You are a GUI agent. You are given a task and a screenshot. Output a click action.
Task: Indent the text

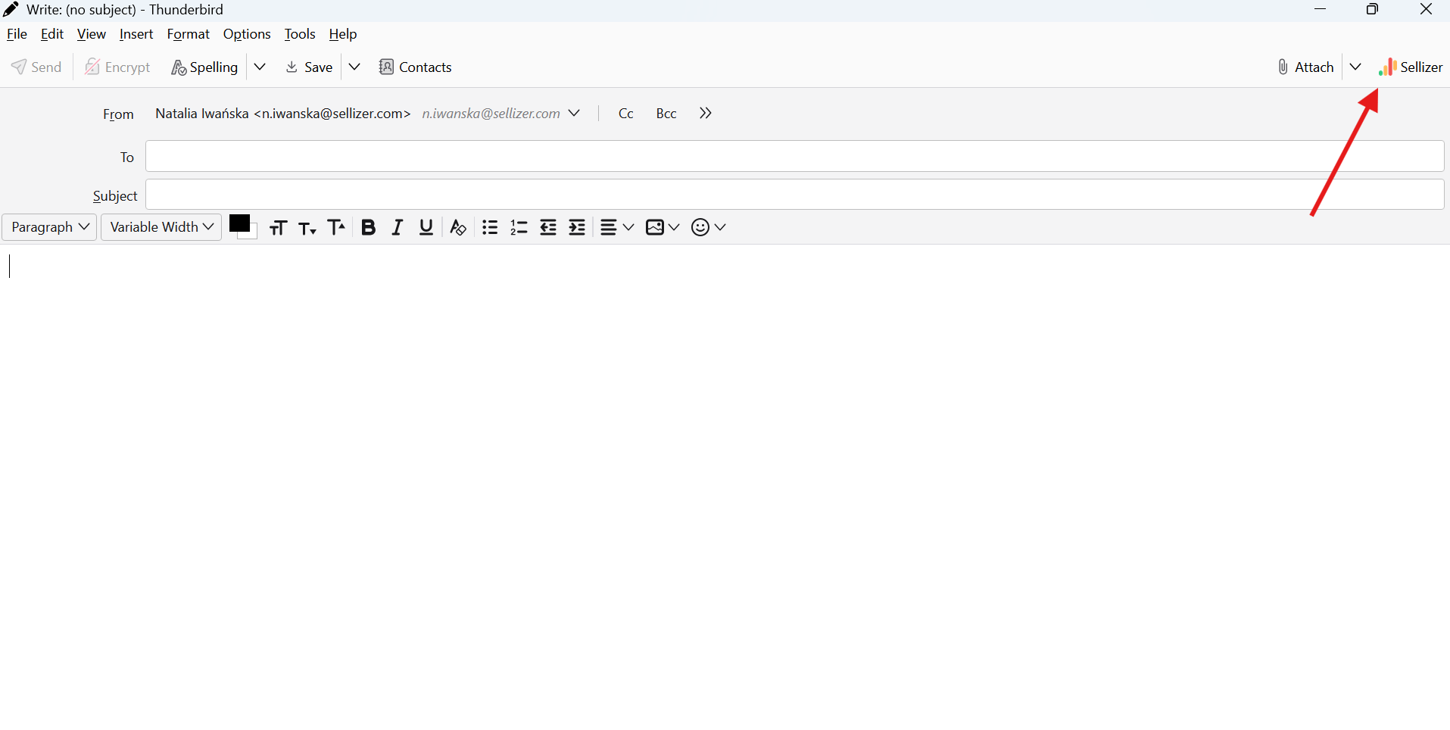coord(577,227)
